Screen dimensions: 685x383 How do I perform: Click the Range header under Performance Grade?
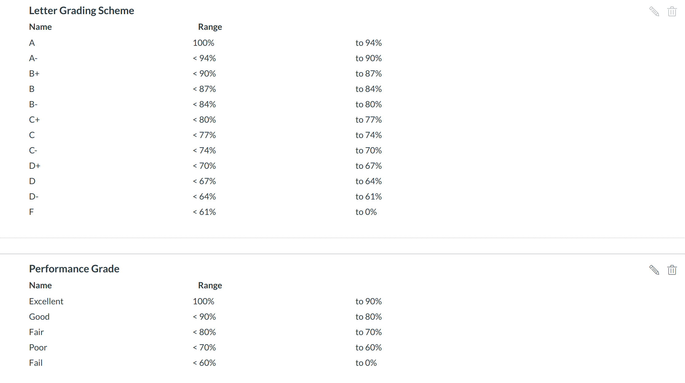[210, 285]
